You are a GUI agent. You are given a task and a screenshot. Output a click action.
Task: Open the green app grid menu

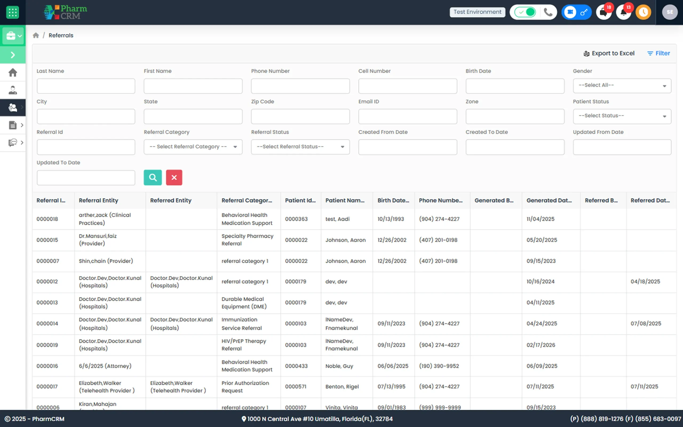[x=13, y=12]
